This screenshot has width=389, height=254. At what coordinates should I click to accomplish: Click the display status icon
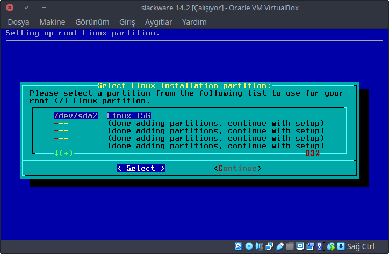pyautogui.click(x=300, y=246)
